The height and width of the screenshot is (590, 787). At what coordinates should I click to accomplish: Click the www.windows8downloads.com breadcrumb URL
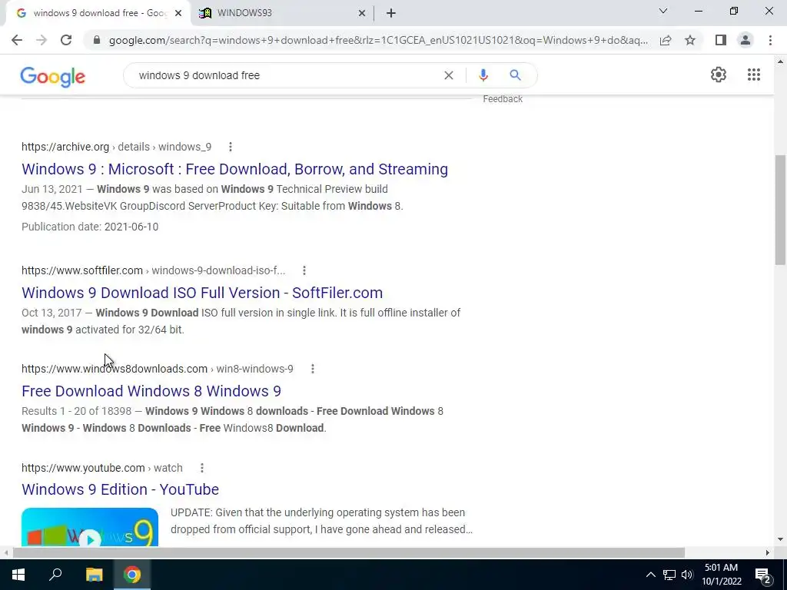[x=157, y=369]
